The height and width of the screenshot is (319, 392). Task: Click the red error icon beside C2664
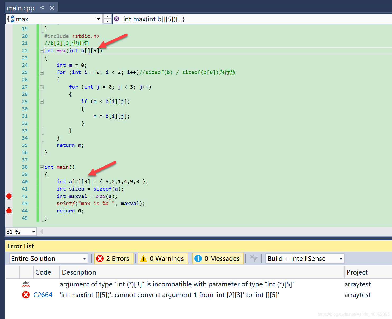coord(26,295)
